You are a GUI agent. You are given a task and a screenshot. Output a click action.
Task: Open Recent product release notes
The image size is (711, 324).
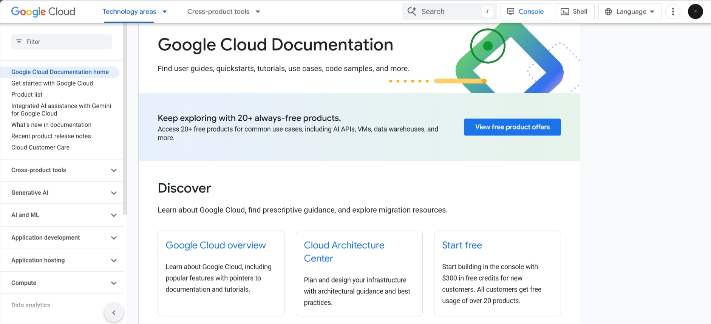pyautogui.click(x=51, y=136)
